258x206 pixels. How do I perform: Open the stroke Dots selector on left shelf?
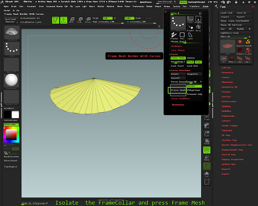pos(12,49)
